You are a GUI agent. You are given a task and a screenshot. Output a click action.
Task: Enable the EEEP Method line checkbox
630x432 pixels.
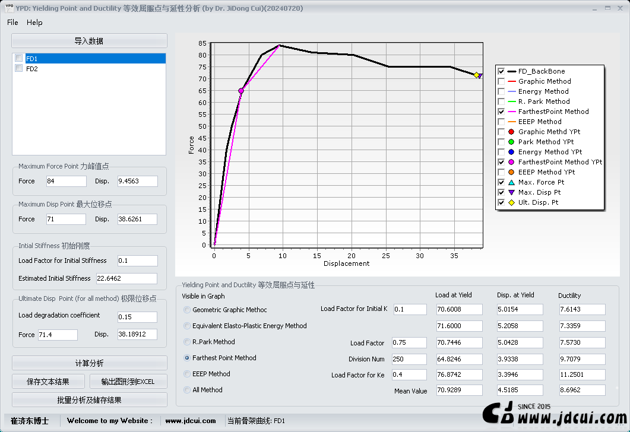(x=501, y=122)
